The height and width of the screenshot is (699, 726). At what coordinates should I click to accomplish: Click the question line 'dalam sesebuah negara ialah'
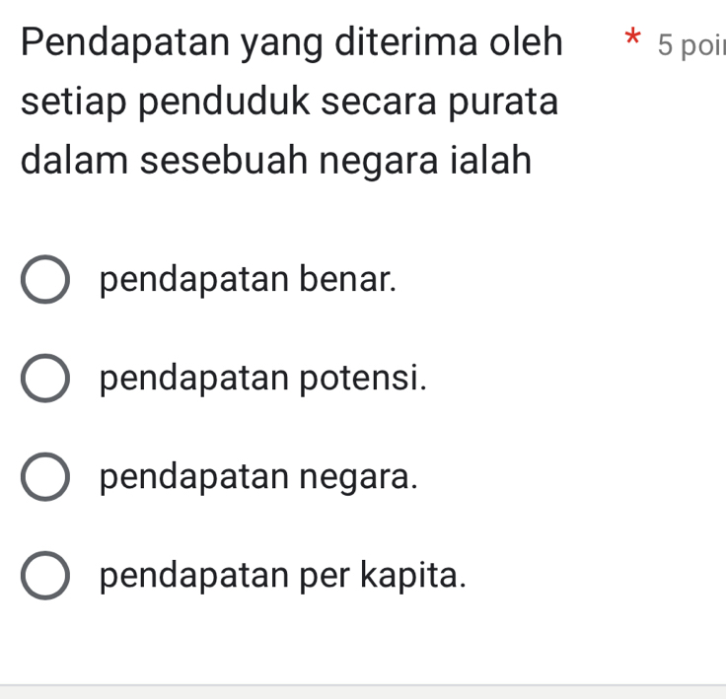(x=276, y=160)
